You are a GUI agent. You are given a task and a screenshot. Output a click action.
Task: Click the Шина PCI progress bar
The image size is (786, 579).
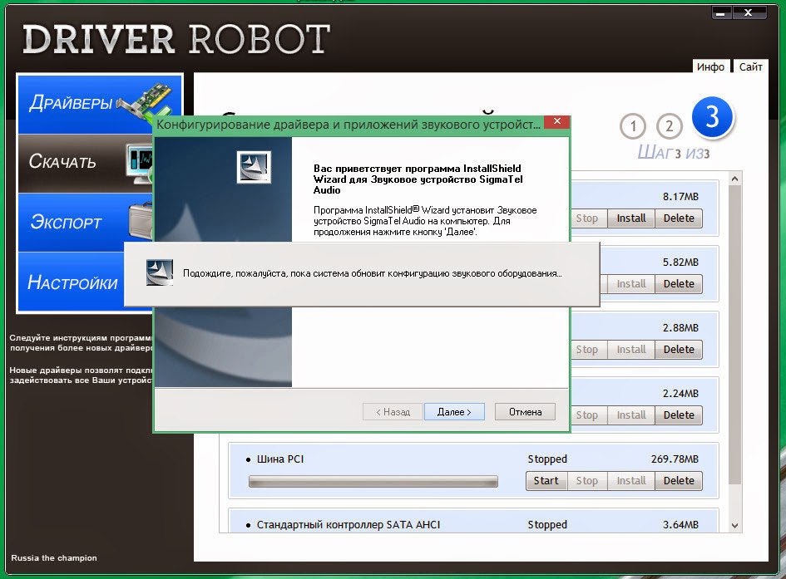(x=373, y=481)
